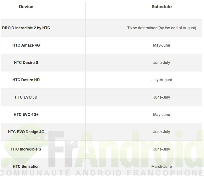Select HTC Sensation in the device list
Viewport: 204px width, 176px height.
coord(26,166)
